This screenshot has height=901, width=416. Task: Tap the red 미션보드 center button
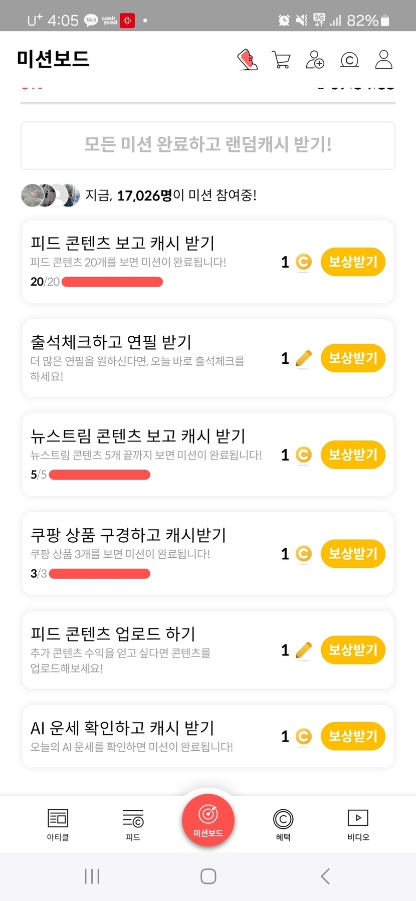(x=208, y=820)
